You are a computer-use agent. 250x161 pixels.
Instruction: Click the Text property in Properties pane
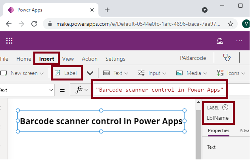pos(211,147)
